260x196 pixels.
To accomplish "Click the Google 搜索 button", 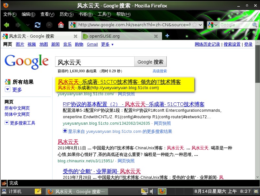I will click(150, 62).
